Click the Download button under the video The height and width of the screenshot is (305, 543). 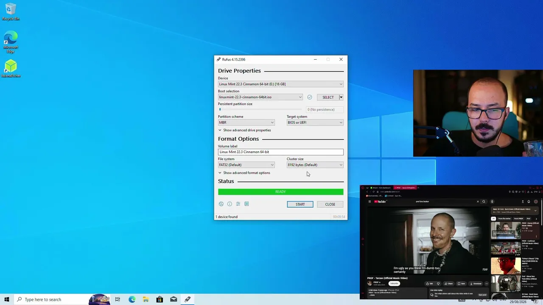[476, 284]
